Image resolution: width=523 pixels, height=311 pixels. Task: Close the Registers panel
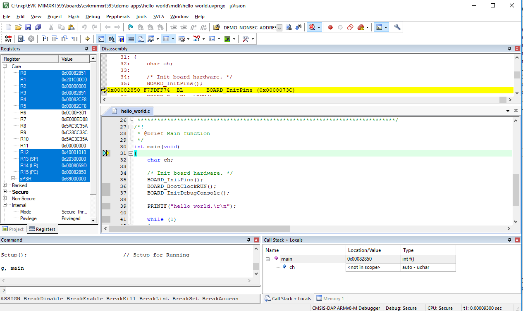pyautogui.click(x=94, y=49)
